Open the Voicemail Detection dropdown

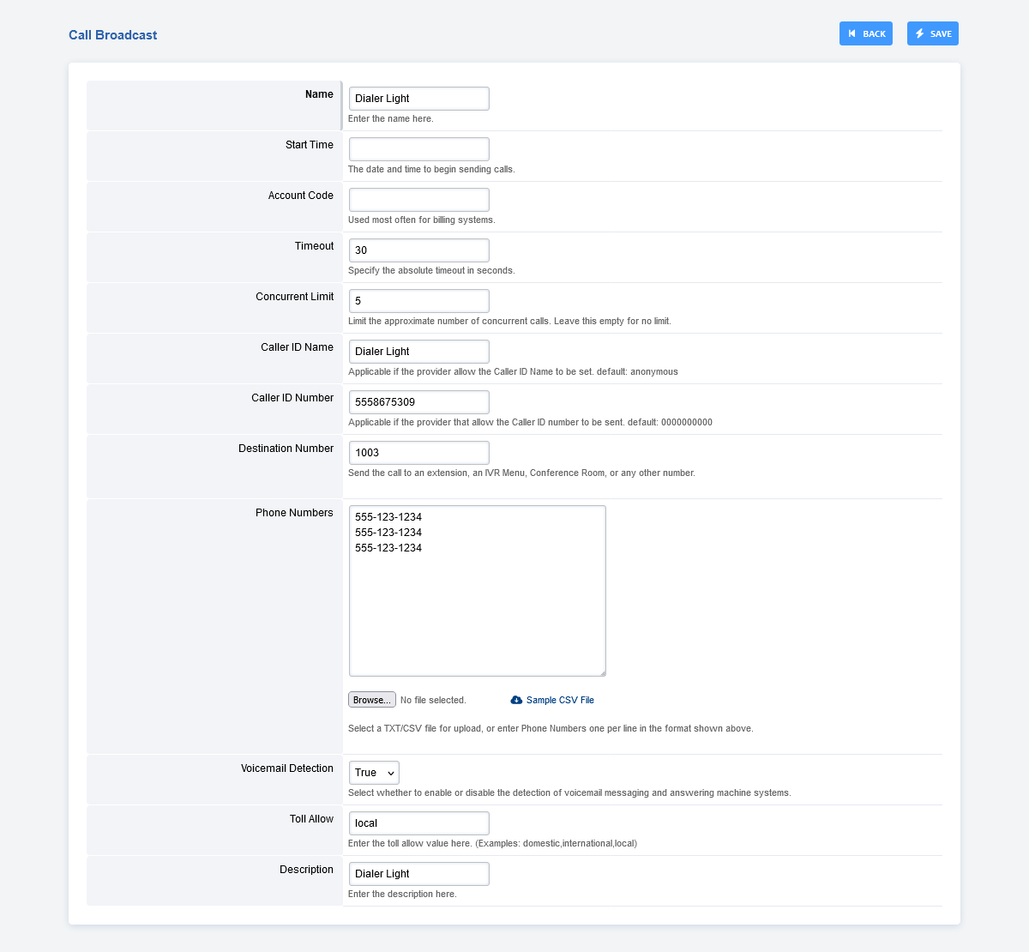coord(374,773)
